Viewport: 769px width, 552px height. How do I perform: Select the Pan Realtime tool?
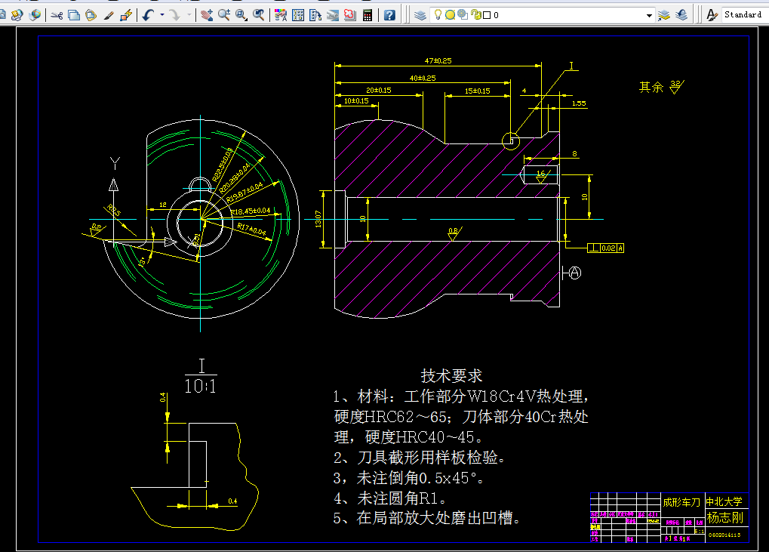(x=207, y=14)
